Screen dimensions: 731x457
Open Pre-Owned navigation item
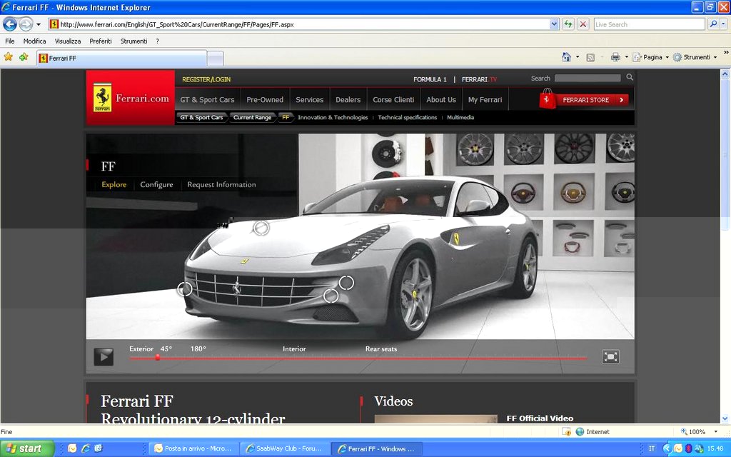(265, 99)
